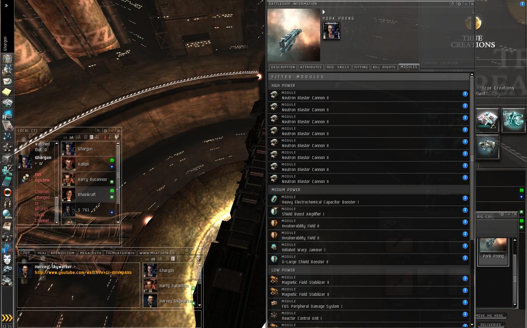The height and width of the screenshot is (328, 527).
Task: Open the Jukebox headphones icon in sidebar
Action: click(x=7, y=237)
